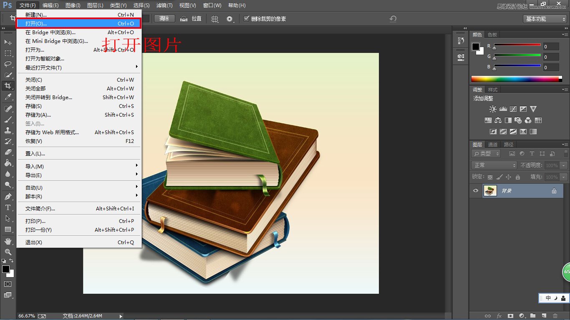Select the Eyedropper tool
Image resolution: width=570 pixels, height=320 pixels.
point(8,97)
